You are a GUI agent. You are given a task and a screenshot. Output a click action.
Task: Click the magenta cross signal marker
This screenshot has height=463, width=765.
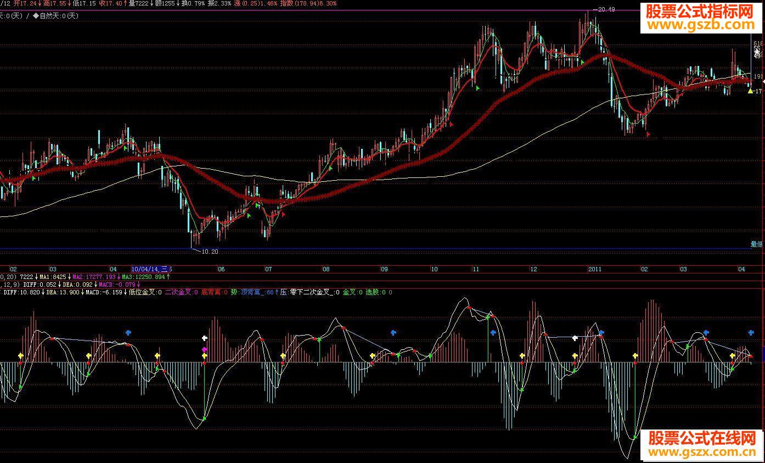pos(205,349)
